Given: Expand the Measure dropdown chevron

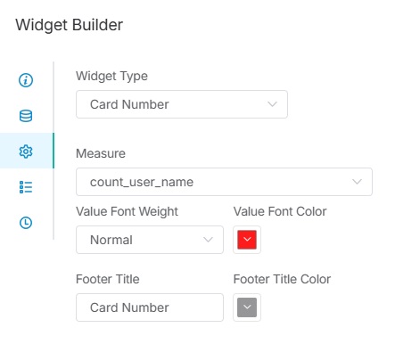Looking at the screenshot, I should (x=357, y=182).
